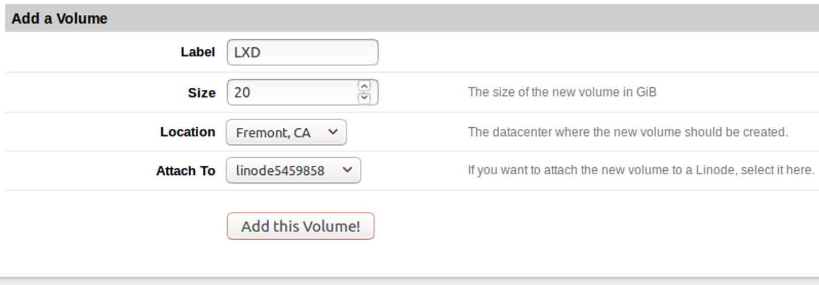Click into the Size number field
This screenshot has width=819, height=285.
click(x=293, y=92)
